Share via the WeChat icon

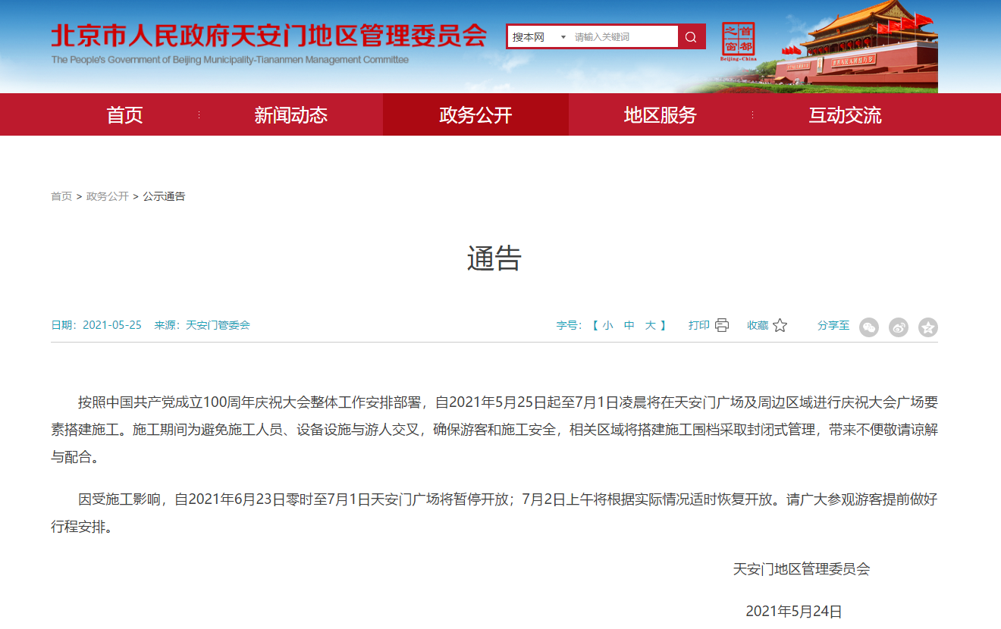(869, 327)
